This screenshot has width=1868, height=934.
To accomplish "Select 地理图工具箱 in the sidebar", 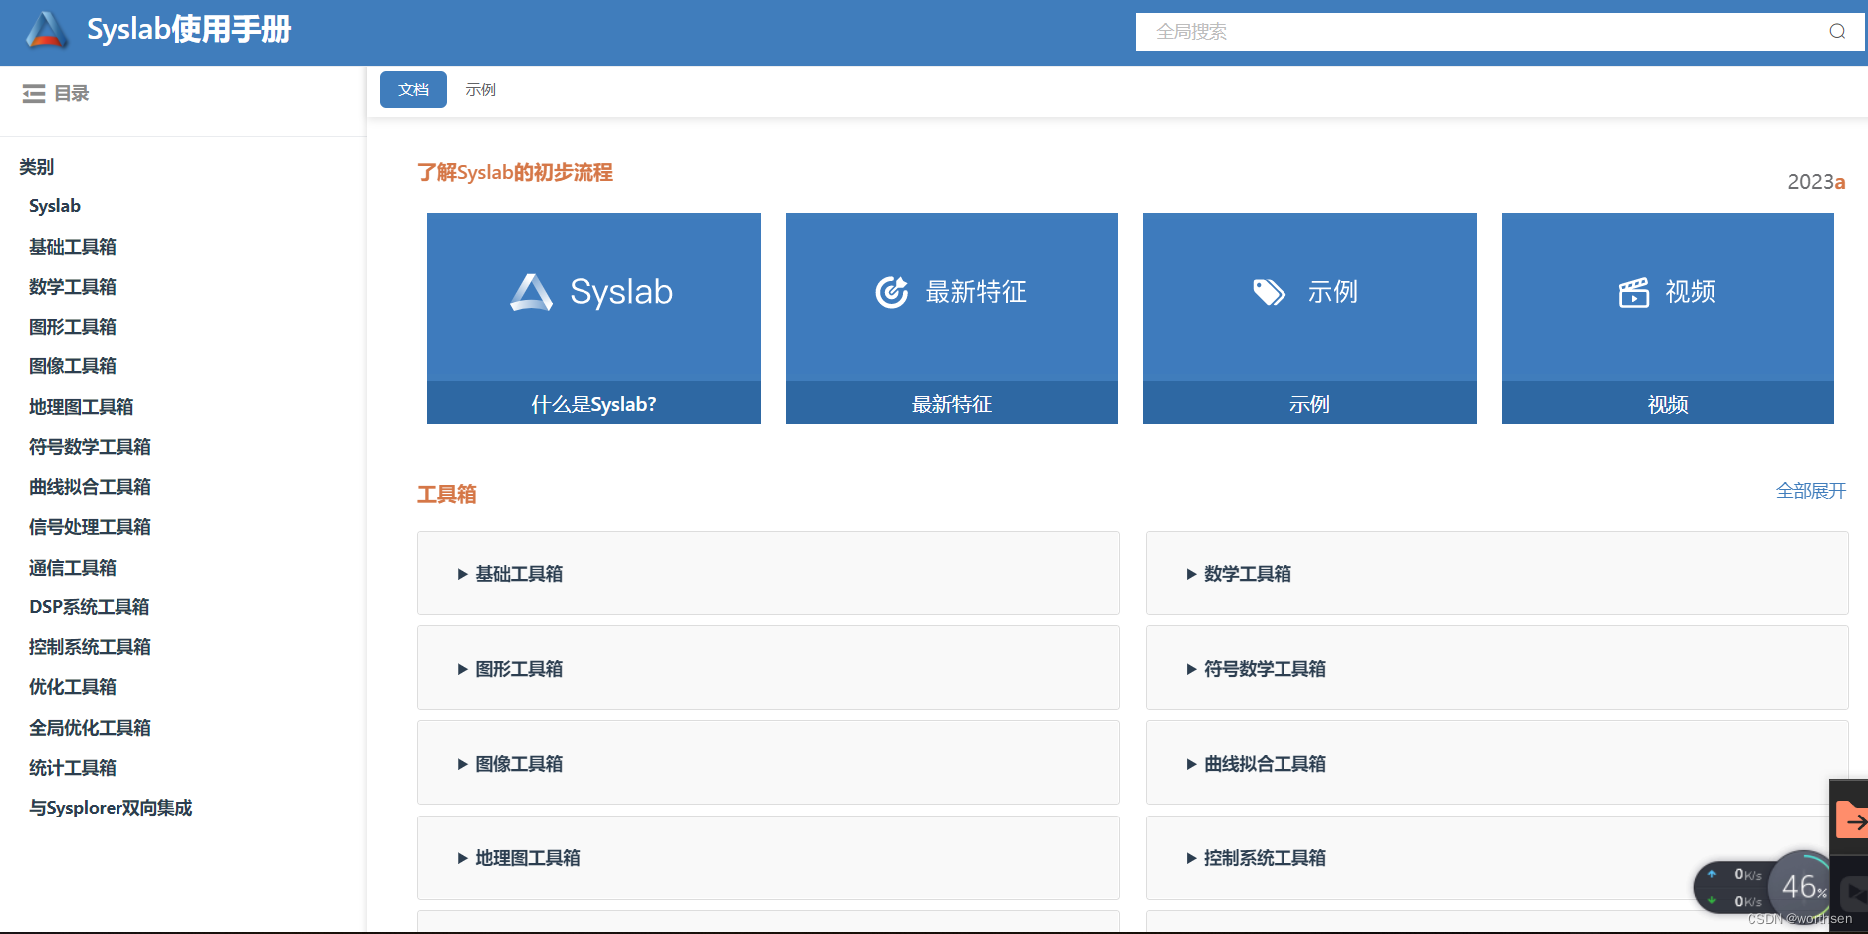I will click(x=82, y=406).
